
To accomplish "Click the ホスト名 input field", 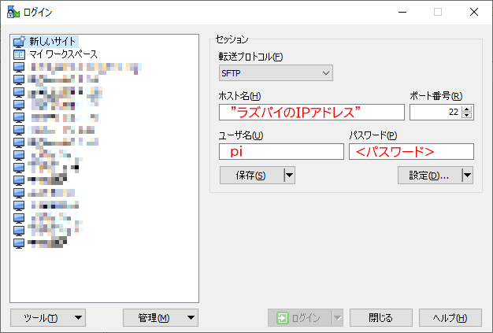I will pyautogui.click(x=310, y=112).
